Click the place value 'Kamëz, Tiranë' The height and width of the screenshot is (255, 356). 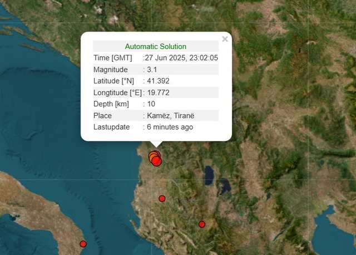point(171,116)
